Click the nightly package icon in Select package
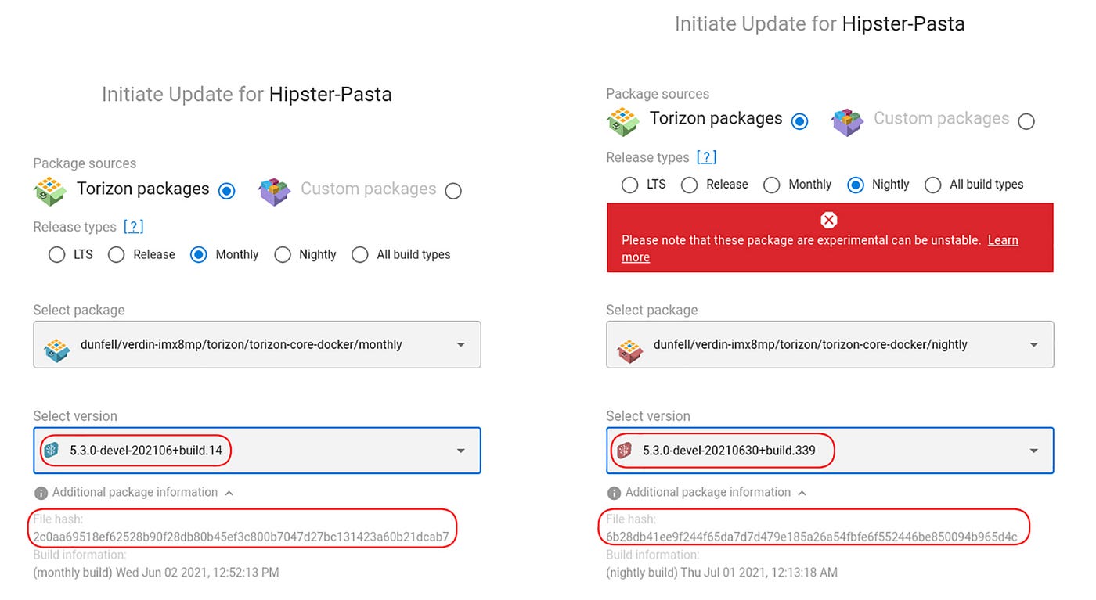1096x600 pixels. 629,345
